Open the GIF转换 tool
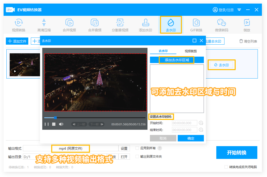This screenshot has width=267, height=177. tap(196, 25)
